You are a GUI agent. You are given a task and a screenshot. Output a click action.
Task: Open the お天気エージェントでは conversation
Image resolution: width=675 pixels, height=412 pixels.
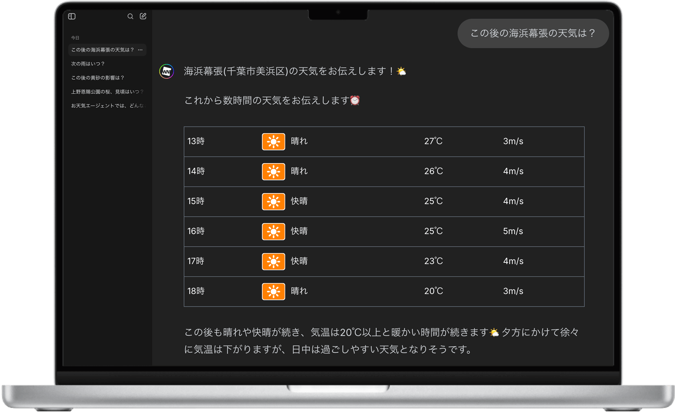(x=108, y=106)
